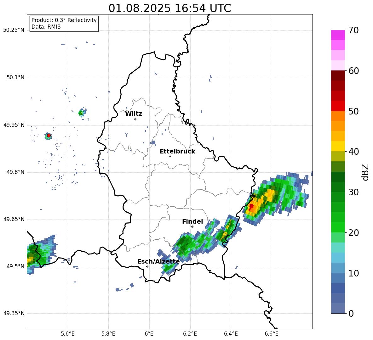Click the 50.25°N latitude label
This screenshot has height=340, width=373.
tap(14, 30)
